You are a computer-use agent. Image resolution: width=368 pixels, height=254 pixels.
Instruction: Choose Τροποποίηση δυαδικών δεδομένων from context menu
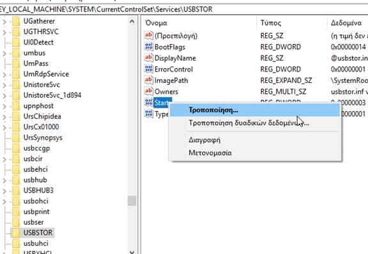(x=255, y=123)
